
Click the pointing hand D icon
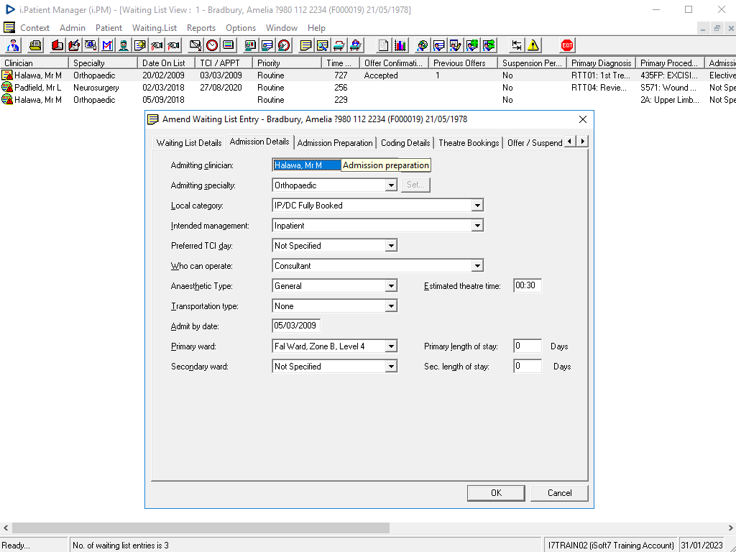pos(157,45)
